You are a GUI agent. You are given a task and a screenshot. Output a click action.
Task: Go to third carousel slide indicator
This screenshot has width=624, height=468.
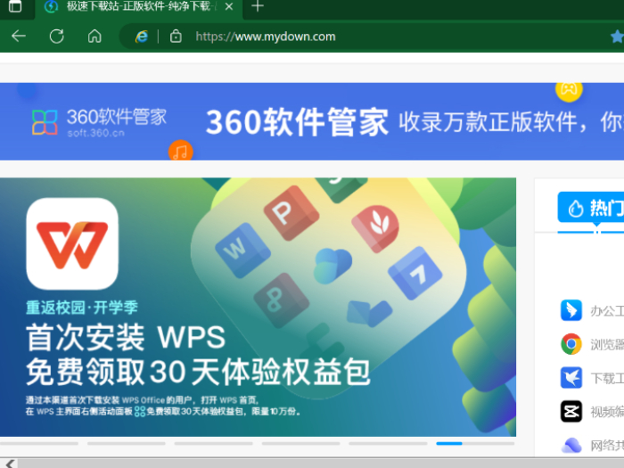[213, 443]
